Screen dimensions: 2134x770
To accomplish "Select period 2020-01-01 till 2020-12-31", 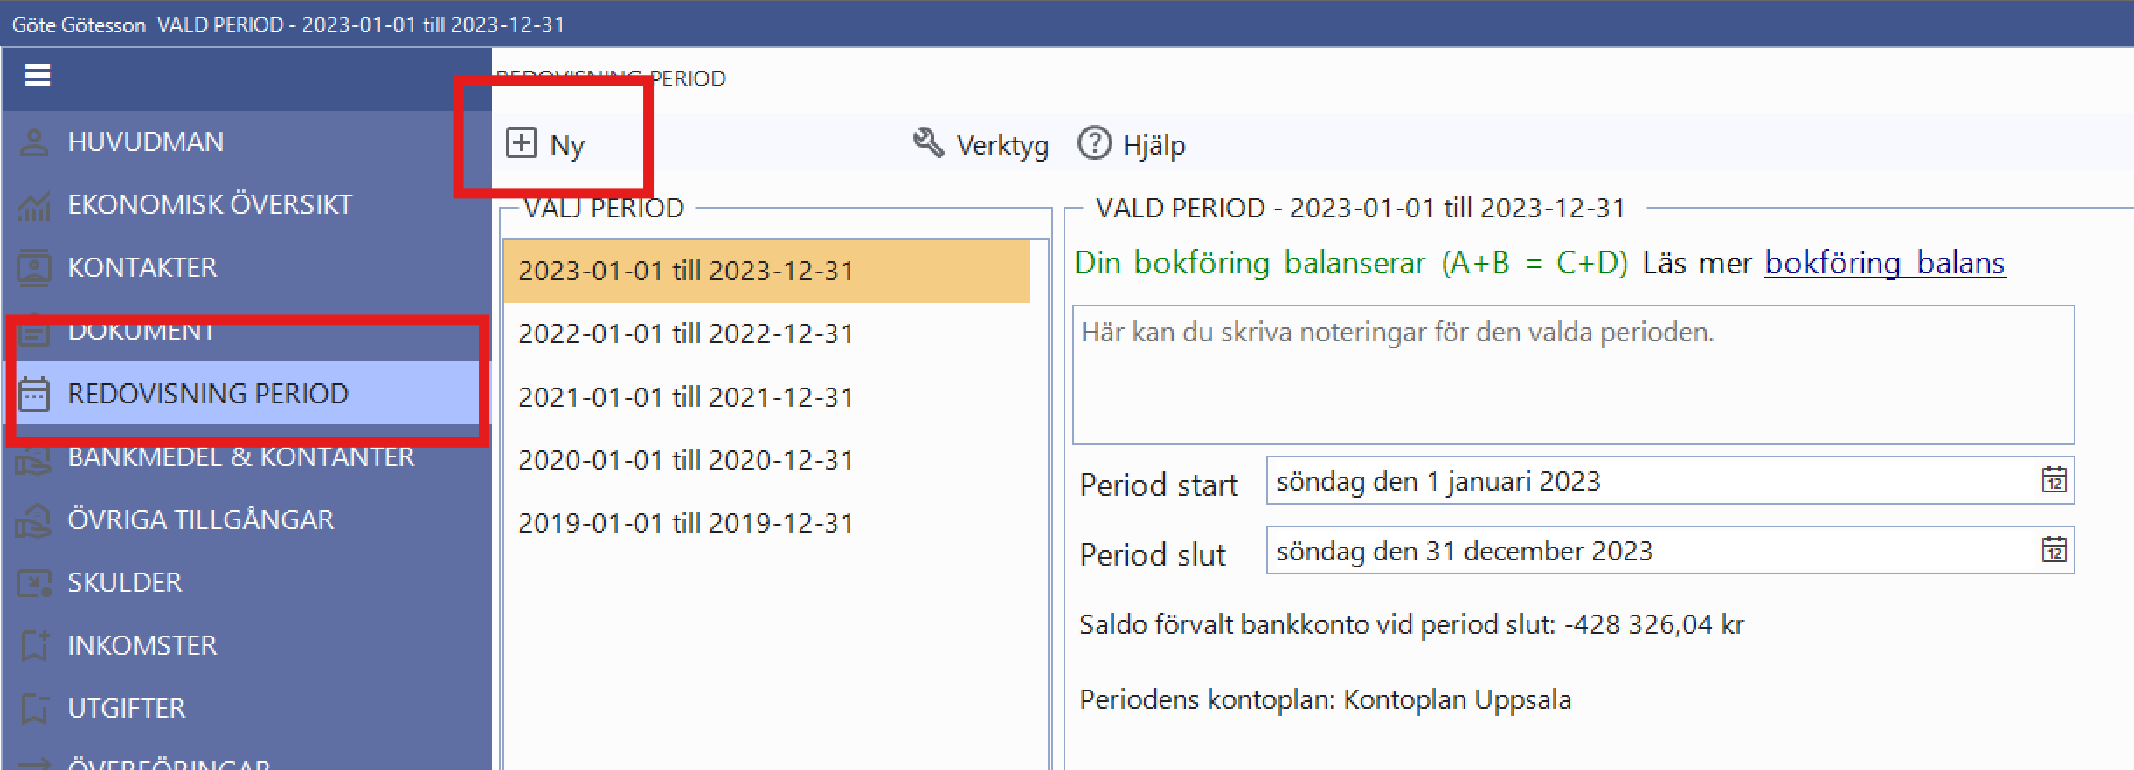I will pos(767,460).
